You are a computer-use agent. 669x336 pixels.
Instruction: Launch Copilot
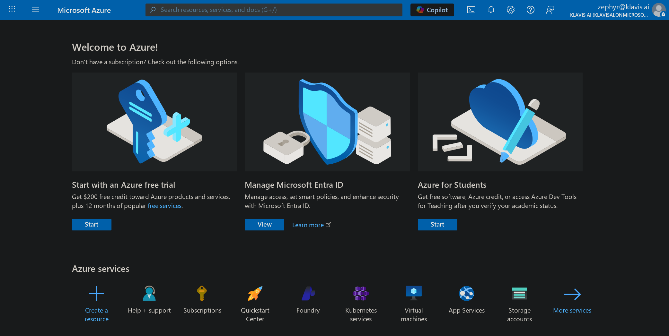click(432, 10)
